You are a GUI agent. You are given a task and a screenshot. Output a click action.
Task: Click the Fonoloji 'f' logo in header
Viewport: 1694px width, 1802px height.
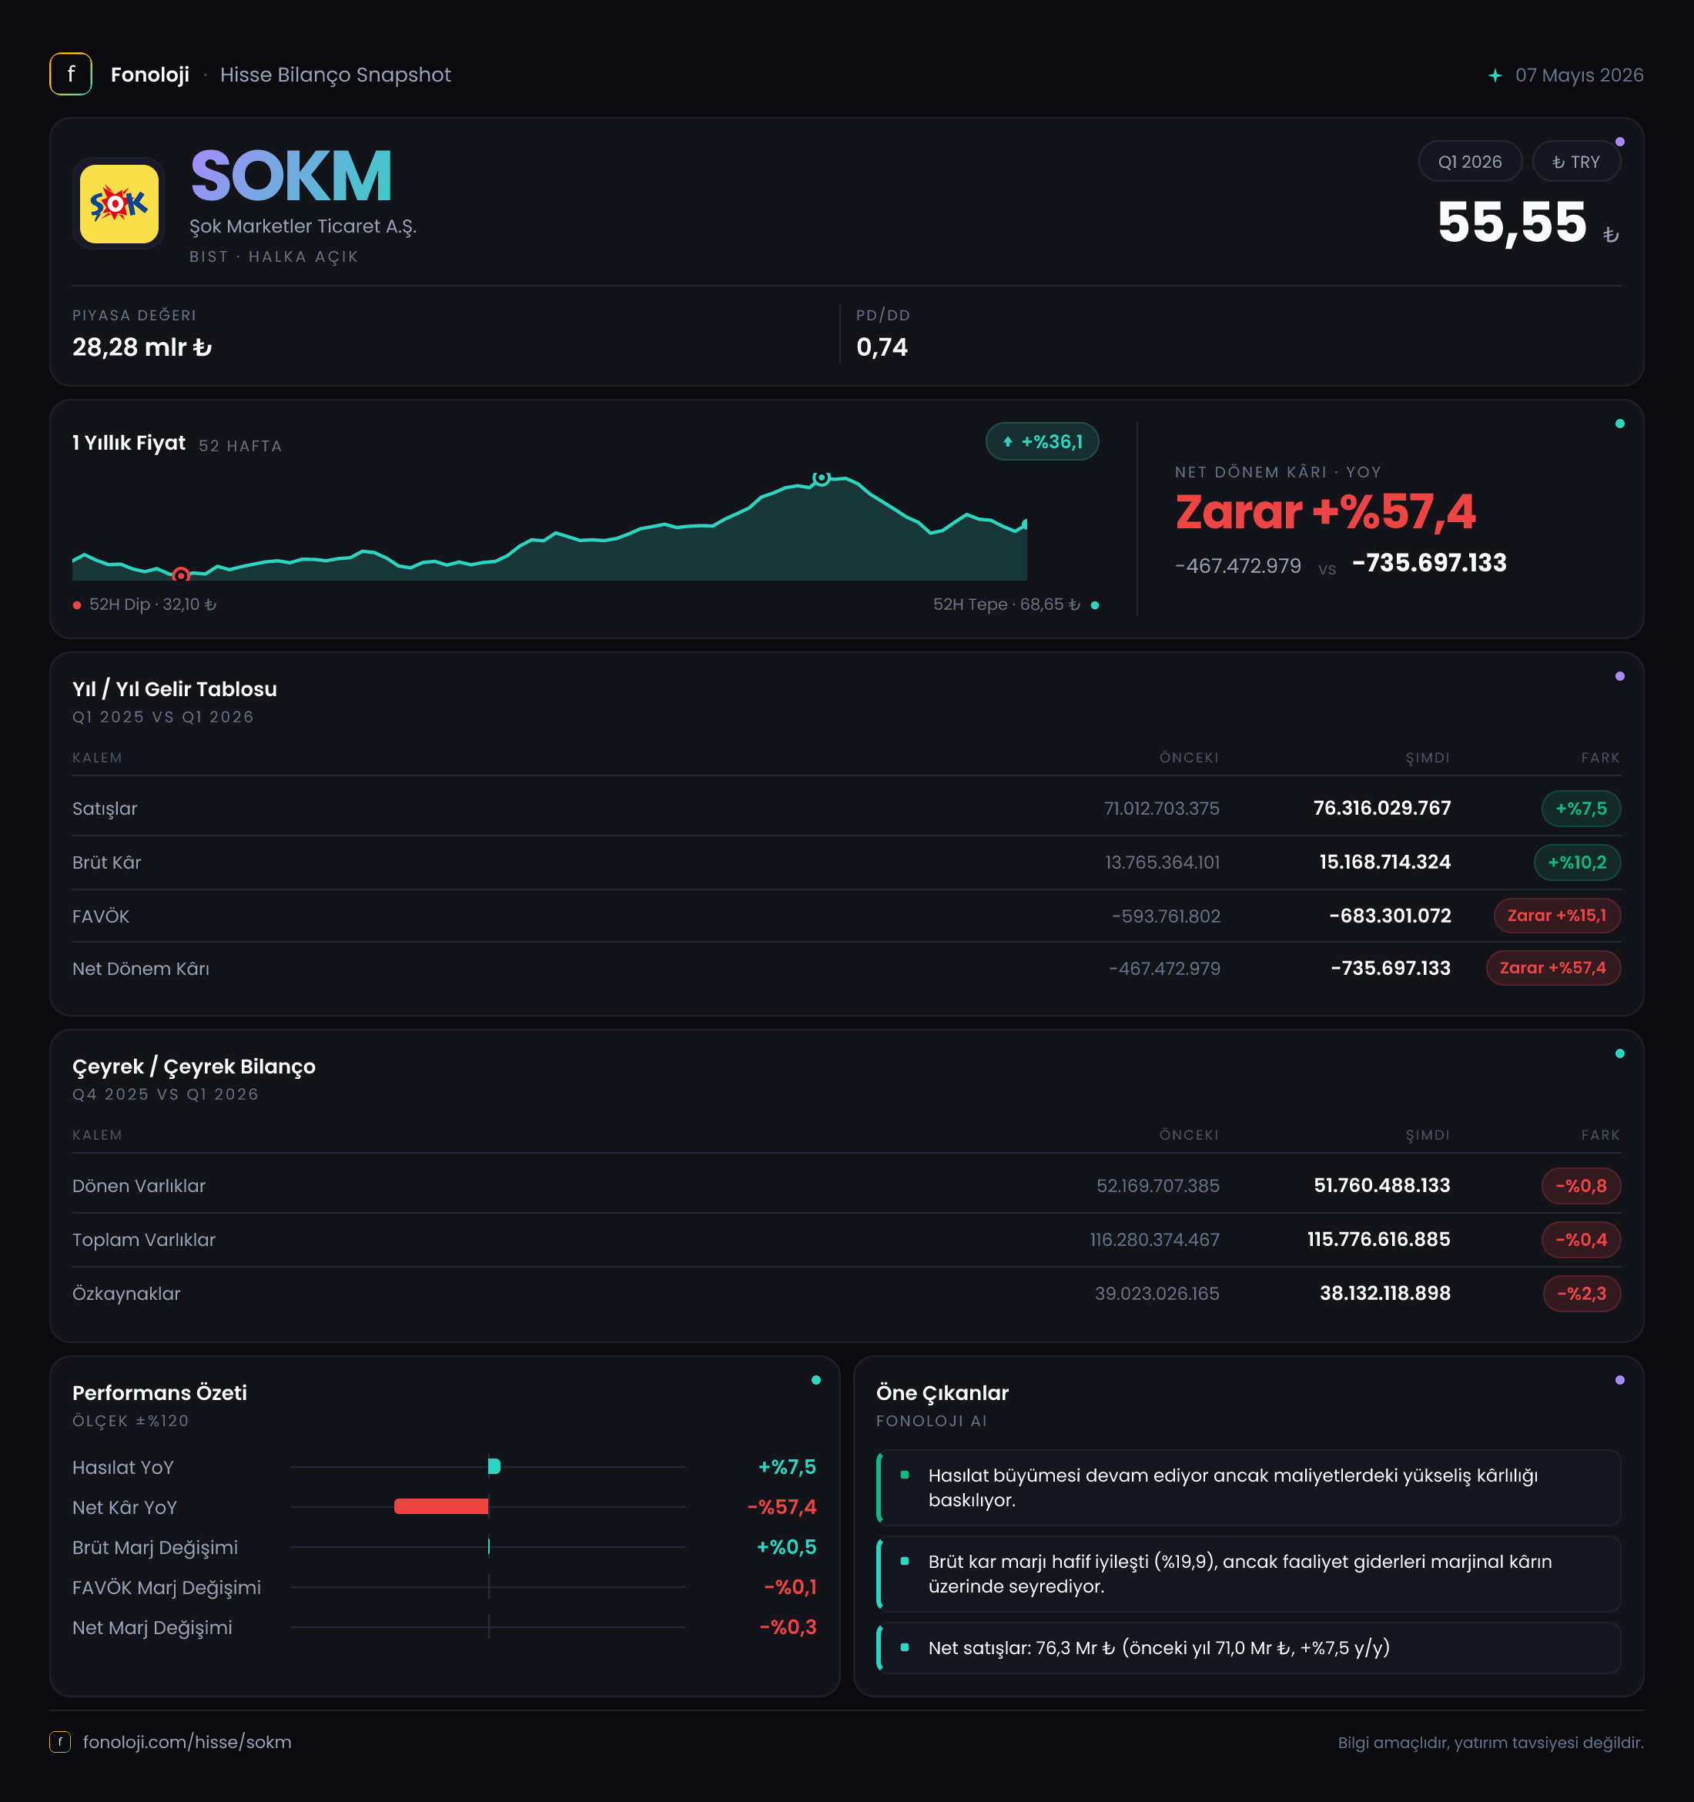(x=71, y=75)
